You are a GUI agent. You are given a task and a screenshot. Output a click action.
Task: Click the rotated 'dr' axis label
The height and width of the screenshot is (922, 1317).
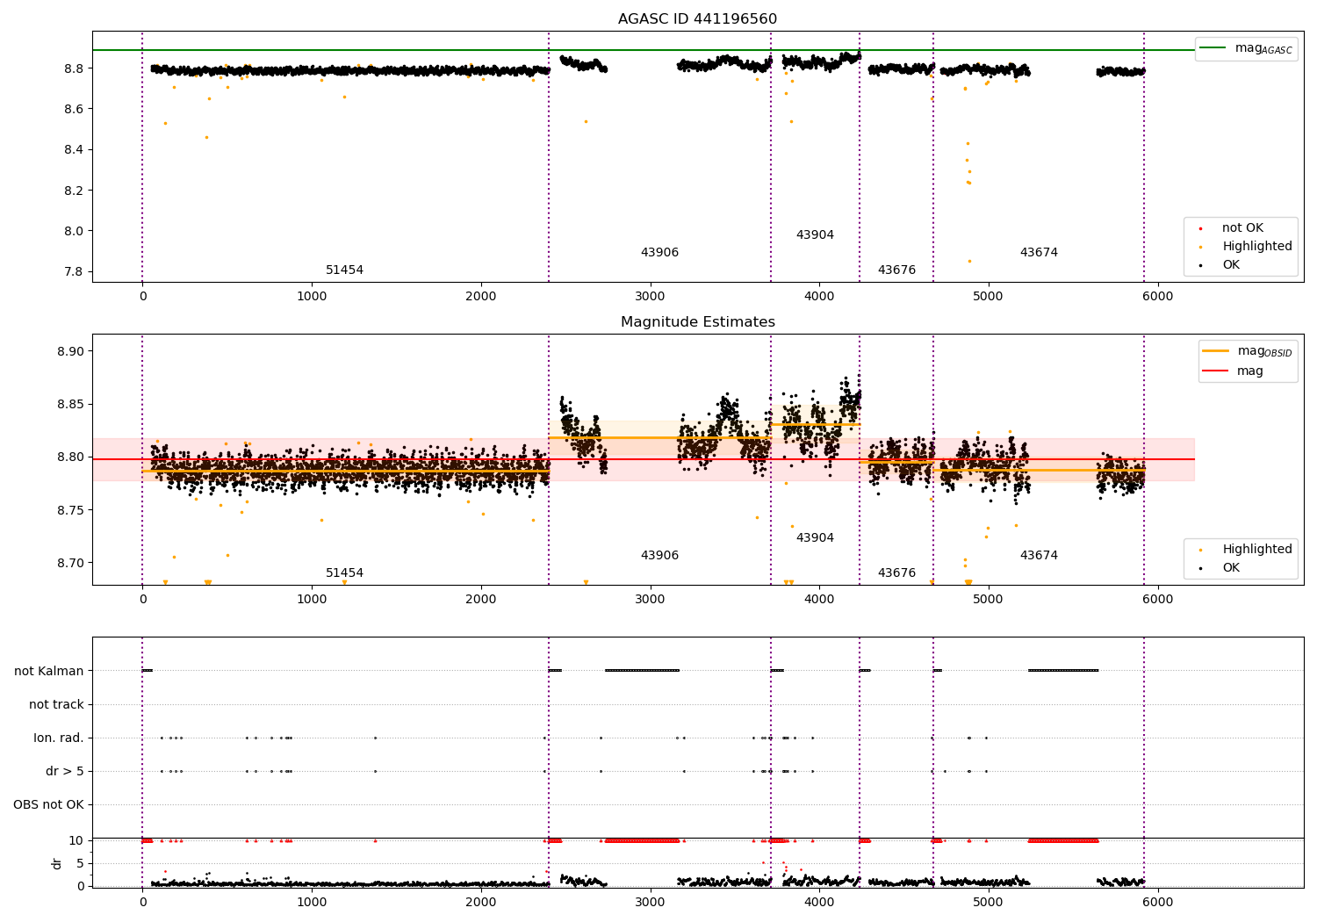[x=57, y=863]
